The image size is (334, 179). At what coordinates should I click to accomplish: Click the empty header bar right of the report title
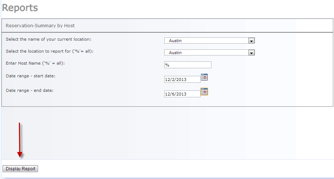click(x=203, y=26)
